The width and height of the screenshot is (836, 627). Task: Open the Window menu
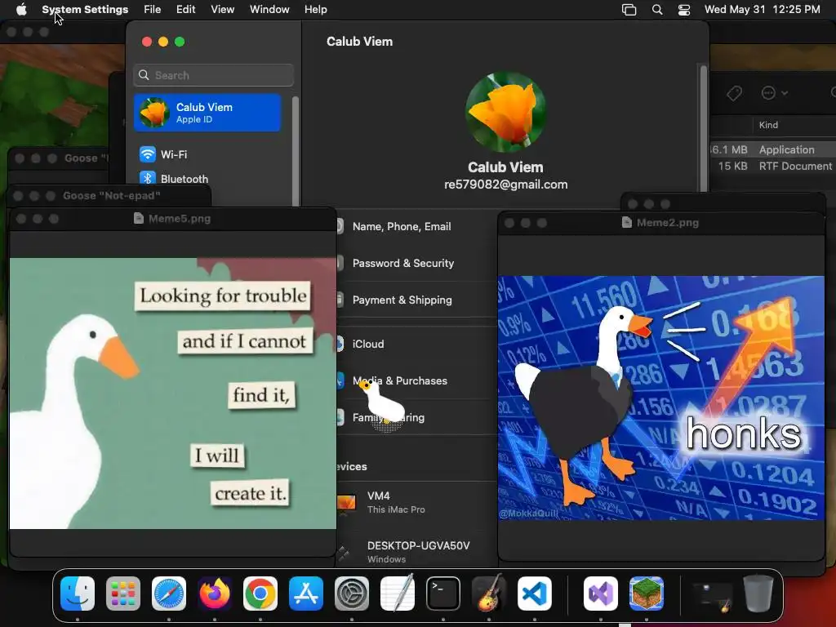[x=269, y=9]
